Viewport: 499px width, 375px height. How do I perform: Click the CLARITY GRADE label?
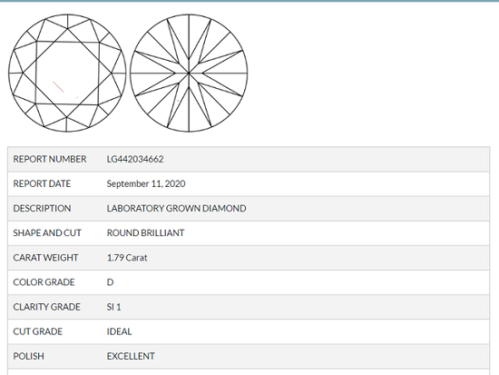pyautogui.click(x=46, y=307)
